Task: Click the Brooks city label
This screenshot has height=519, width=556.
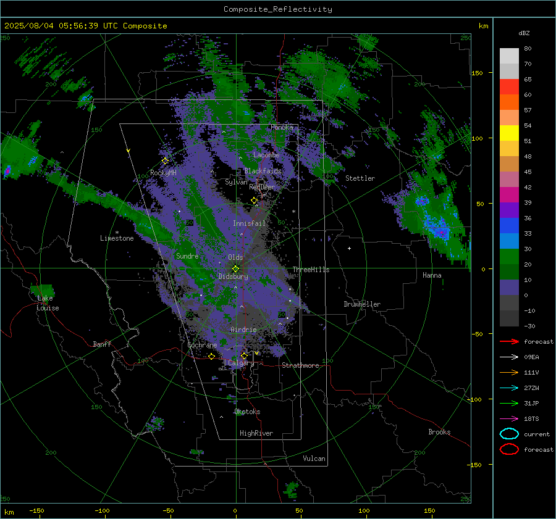Action: pos(439,432)
